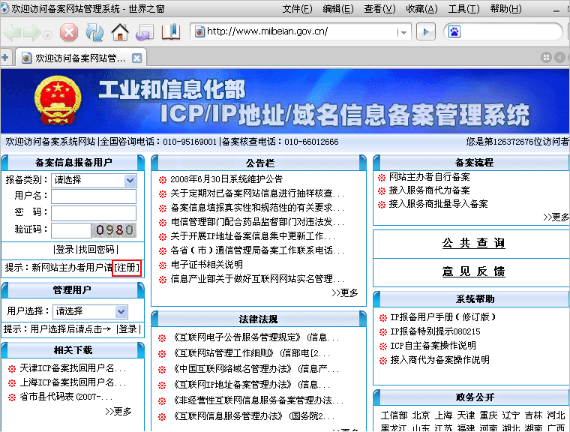Click into the 验证码 input field
Screen dimensions: 570x432
pos(70,230)
